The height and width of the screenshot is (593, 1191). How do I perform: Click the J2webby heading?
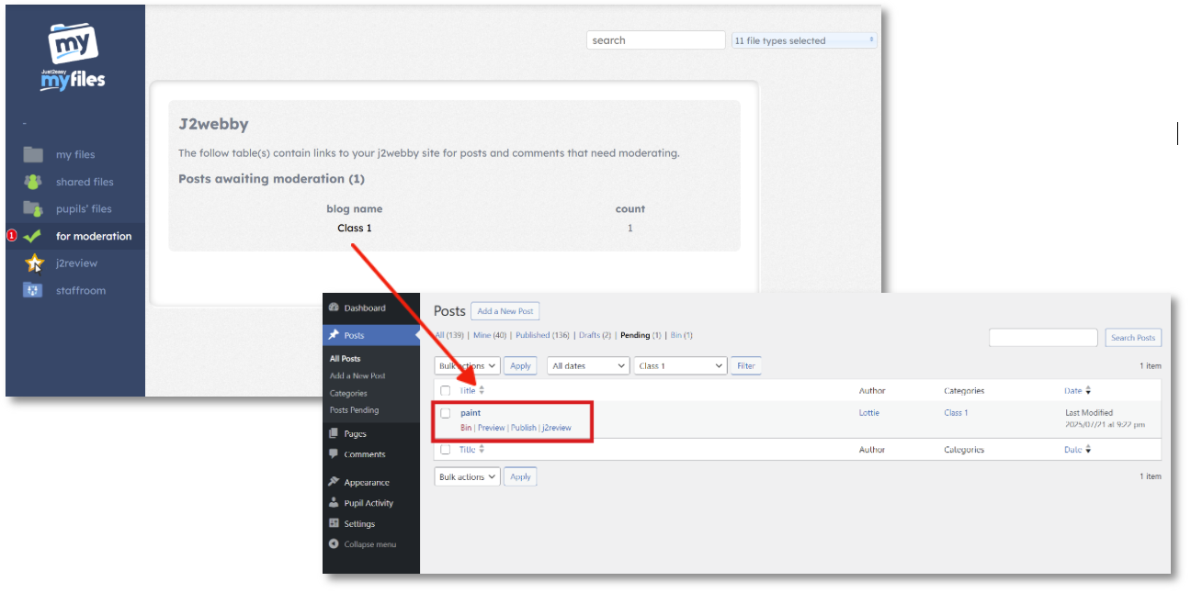click(213, 124)
